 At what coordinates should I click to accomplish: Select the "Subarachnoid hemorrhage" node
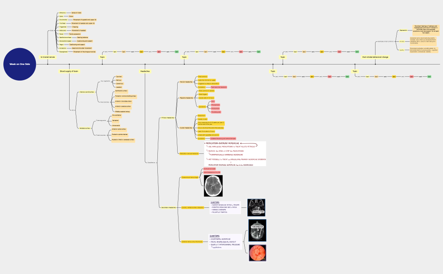tap(189, 177)
